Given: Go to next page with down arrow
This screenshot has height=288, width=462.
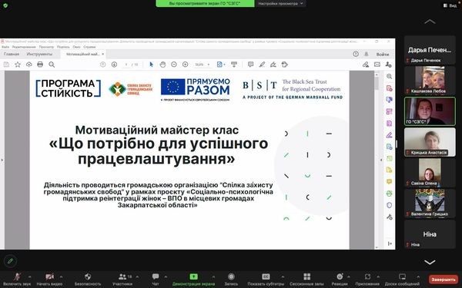Looking at the screenshot, I should (x=114, y=65).
